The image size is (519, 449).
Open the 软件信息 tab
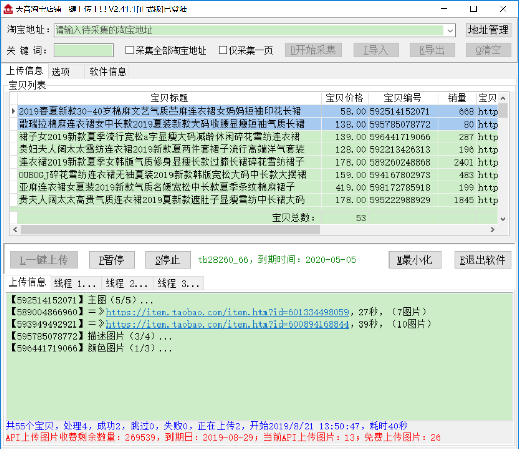pos(108,71)
